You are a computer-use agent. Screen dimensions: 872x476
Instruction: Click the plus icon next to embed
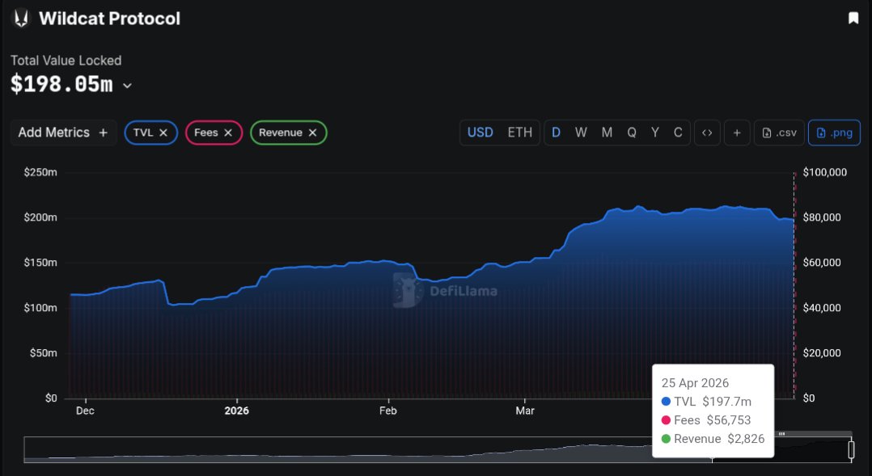pyautogui.click(x=737, y=133)
